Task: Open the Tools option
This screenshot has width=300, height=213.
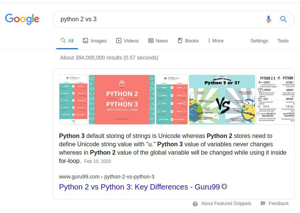Action: click(x=283, y=41)
